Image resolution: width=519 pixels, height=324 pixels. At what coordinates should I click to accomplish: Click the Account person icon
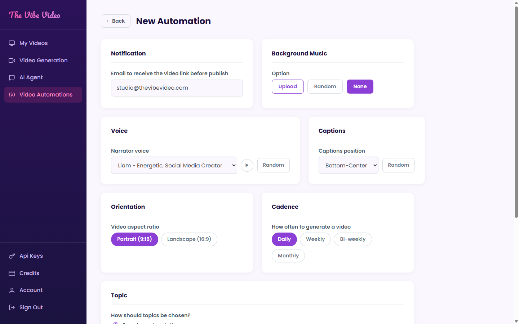tap(12, 290)
